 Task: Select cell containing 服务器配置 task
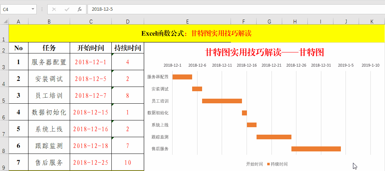pyautogui.click(x=49, y=62)
